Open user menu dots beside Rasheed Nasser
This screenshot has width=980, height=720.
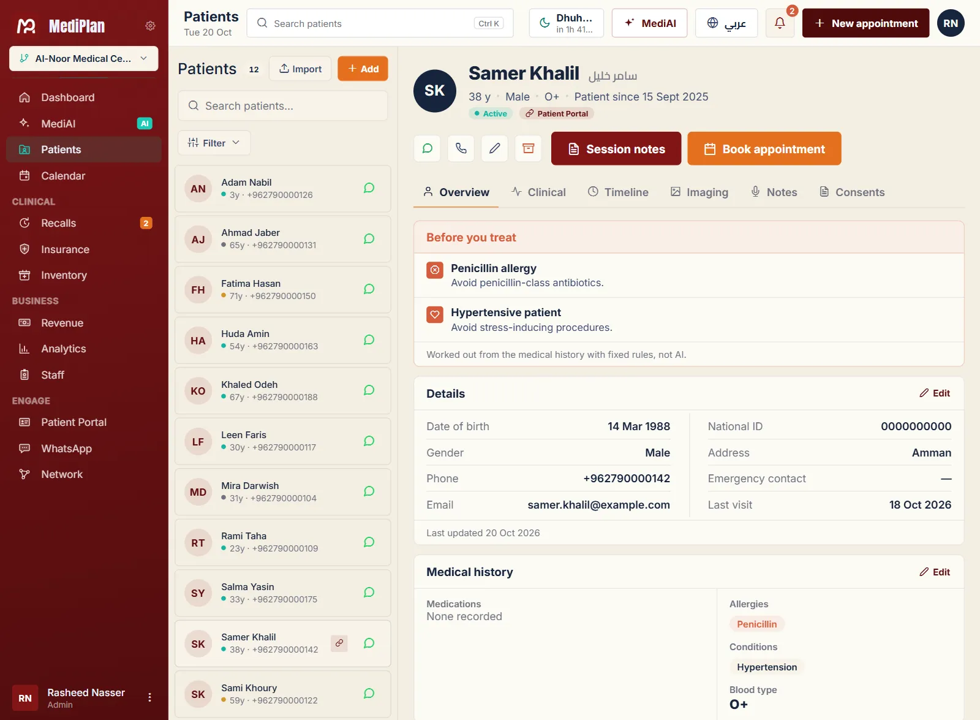point(149,697)
